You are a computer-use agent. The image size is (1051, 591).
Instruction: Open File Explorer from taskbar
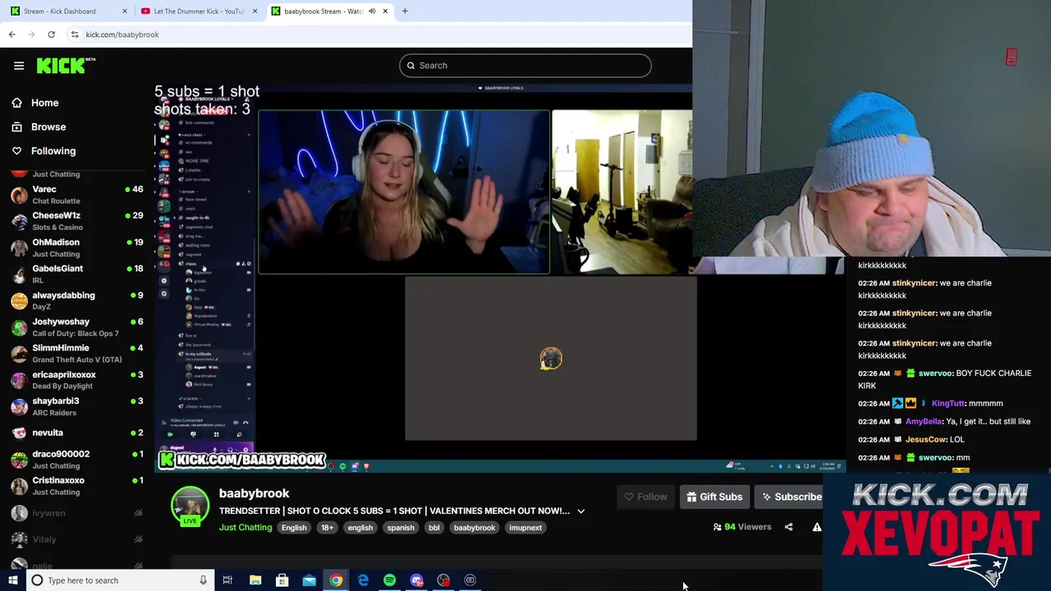coord(255,580)
